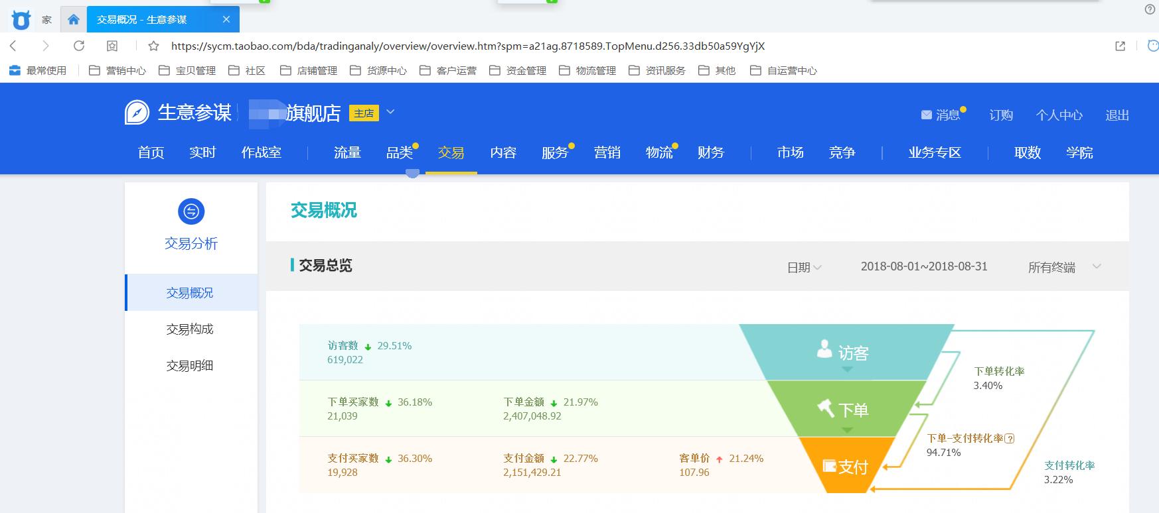Viewport: 1159px width, 513px height.
Task: Select 交易构成 in sidebar
Action: (x=191, y=329)
